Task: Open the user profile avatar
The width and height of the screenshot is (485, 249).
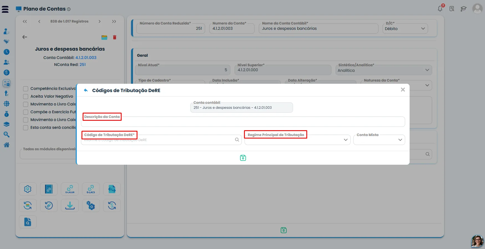Action: 477,8
